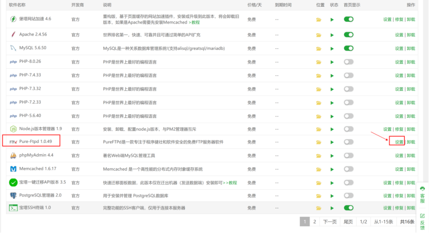Click 卸载 for Apache 2.4.56
The width and height of the screenshot is (429, 233).
click(x=411, y=35)
